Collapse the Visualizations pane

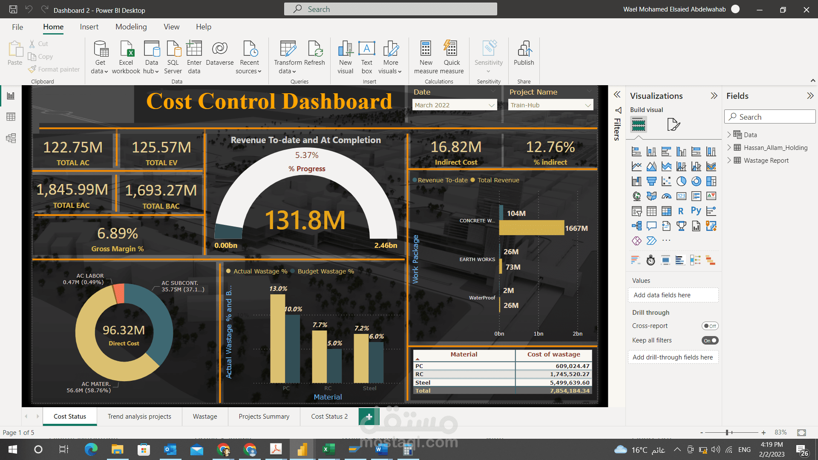(x=714, y=96)
